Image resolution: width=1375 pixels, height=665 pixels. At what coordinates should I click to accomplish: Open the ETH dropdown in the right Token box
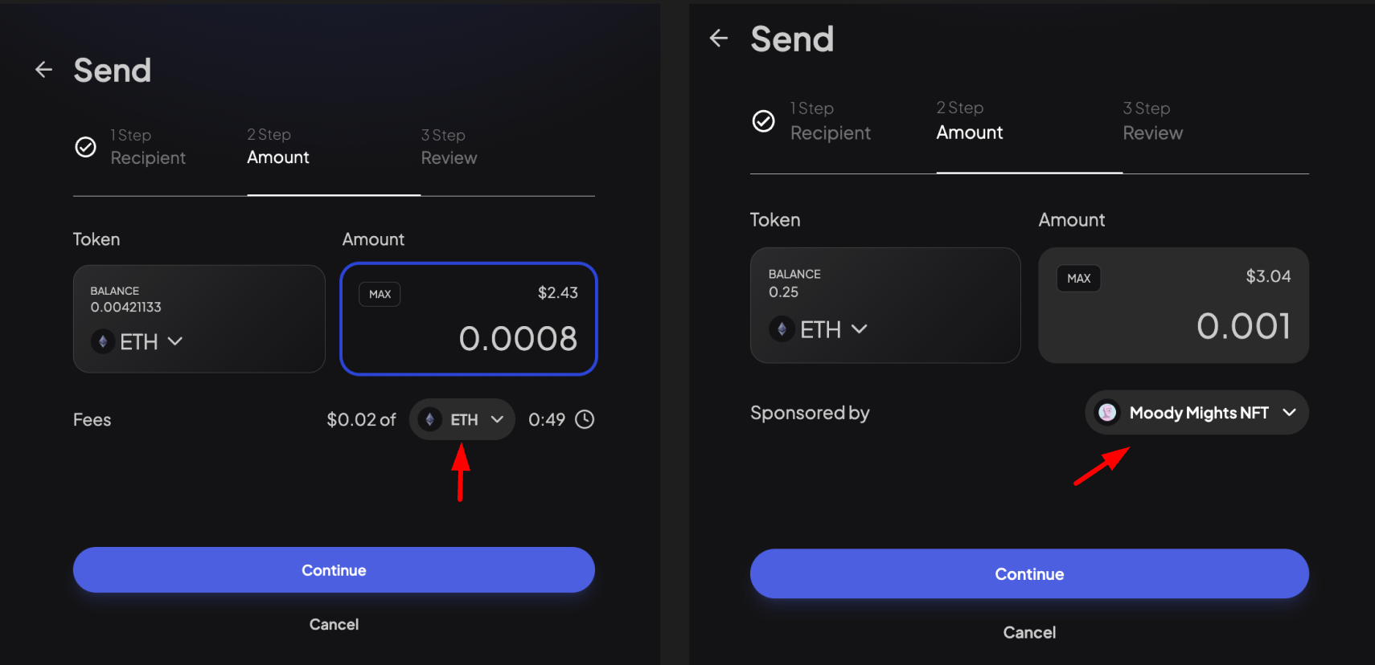pos(859,328)
